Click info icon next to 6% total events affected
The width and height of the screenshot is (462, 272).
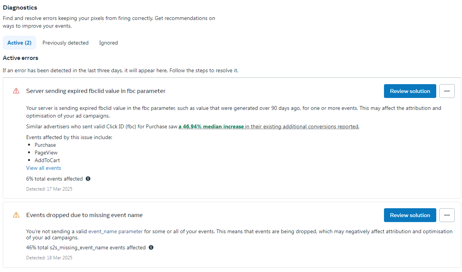coord(88,179)
